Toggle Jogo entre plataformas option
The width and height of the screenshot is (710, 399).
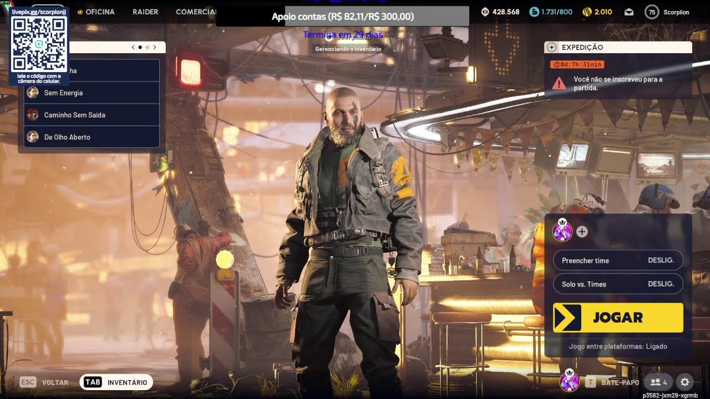pos(618,346)
